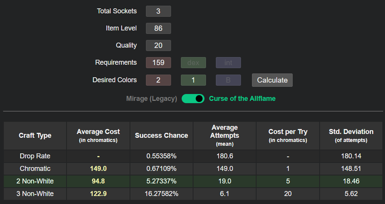This screenshot has height=204, width=385.
Task: Click the int requirement field
Action: tap(228, 63)
